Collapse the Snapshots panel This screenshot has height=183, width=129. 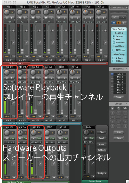pos(127,69)
